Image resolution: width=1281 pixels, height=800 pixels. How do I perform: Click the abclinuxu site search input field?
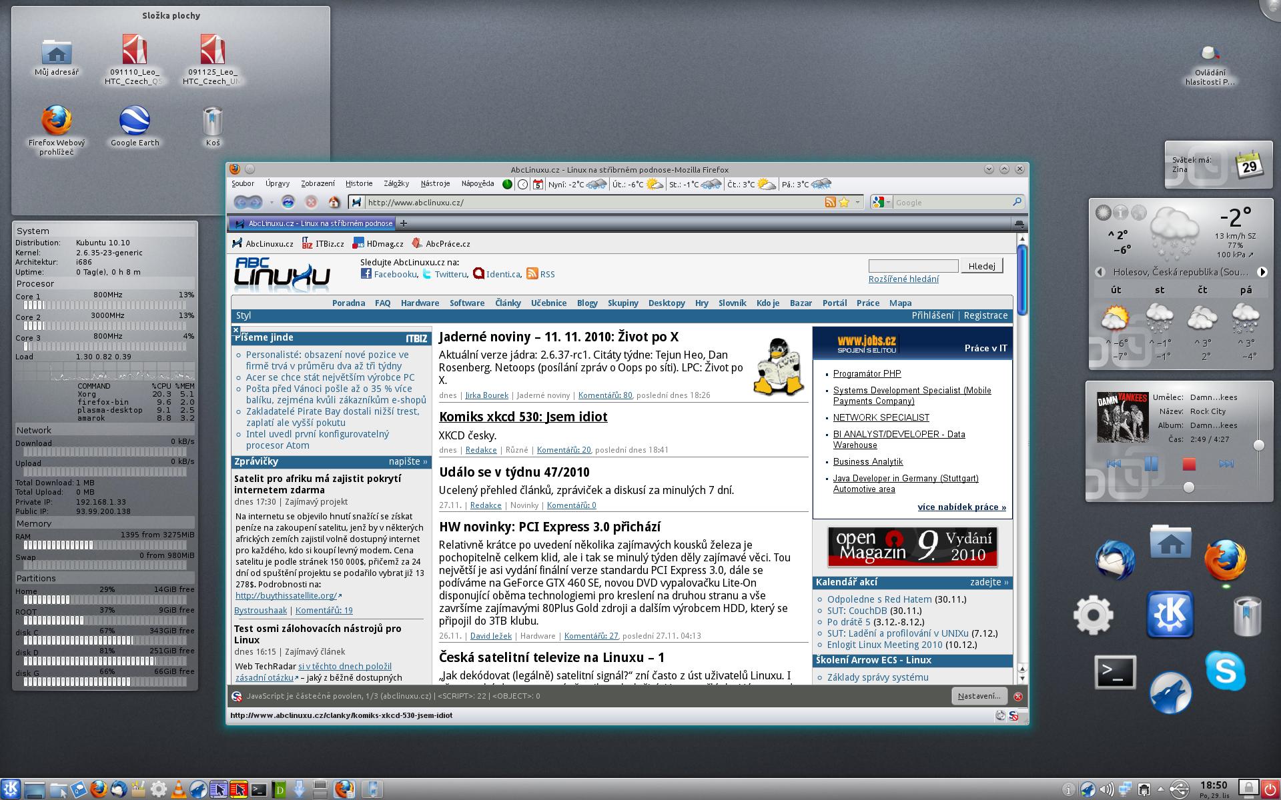point(913,266)
